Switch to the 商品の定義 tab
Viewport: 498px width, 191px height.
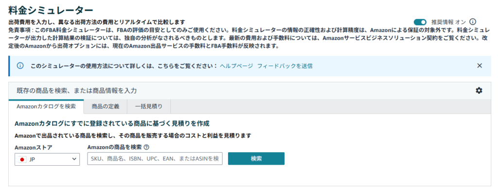pos(106,106)
